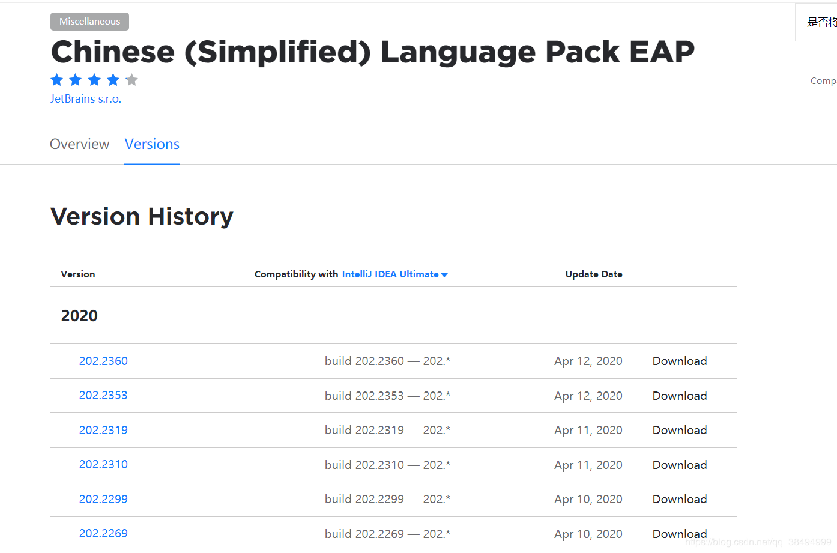The height and width of the screenshot is (553, 837).
Task: Download version 202.2310
Action: coord(679,465)
